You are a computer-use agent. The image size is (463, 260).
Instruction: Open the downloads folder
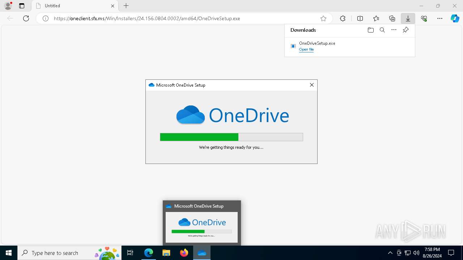(370, 30)
